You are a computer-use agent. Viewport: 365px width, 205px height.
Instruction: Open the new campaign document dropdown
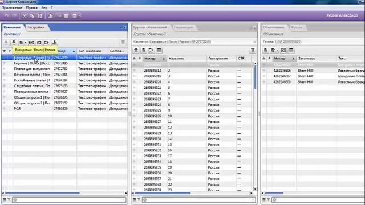pos(22,43)
